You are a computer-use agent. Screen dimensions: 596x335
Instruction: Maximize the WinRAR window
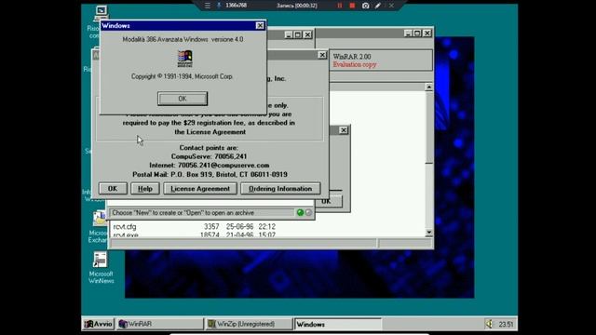417,33
